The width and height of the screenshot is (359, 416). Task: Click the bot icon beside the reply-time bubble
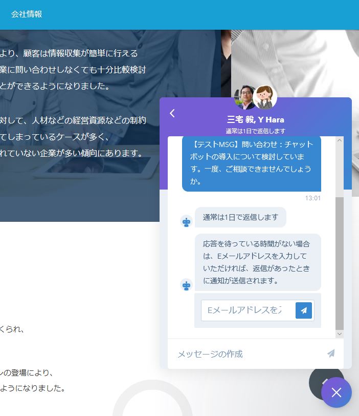click(x=187, y=221)
